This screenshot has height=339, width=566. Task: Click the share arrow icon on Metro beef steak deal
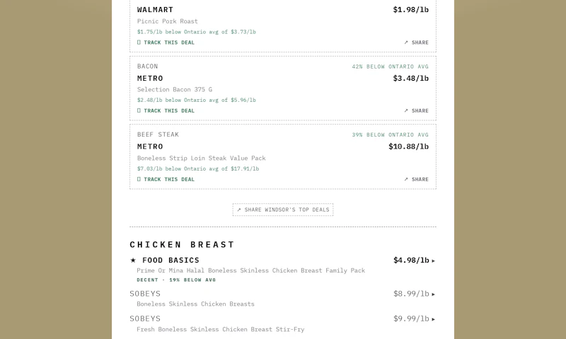click(x=406, y=179)
